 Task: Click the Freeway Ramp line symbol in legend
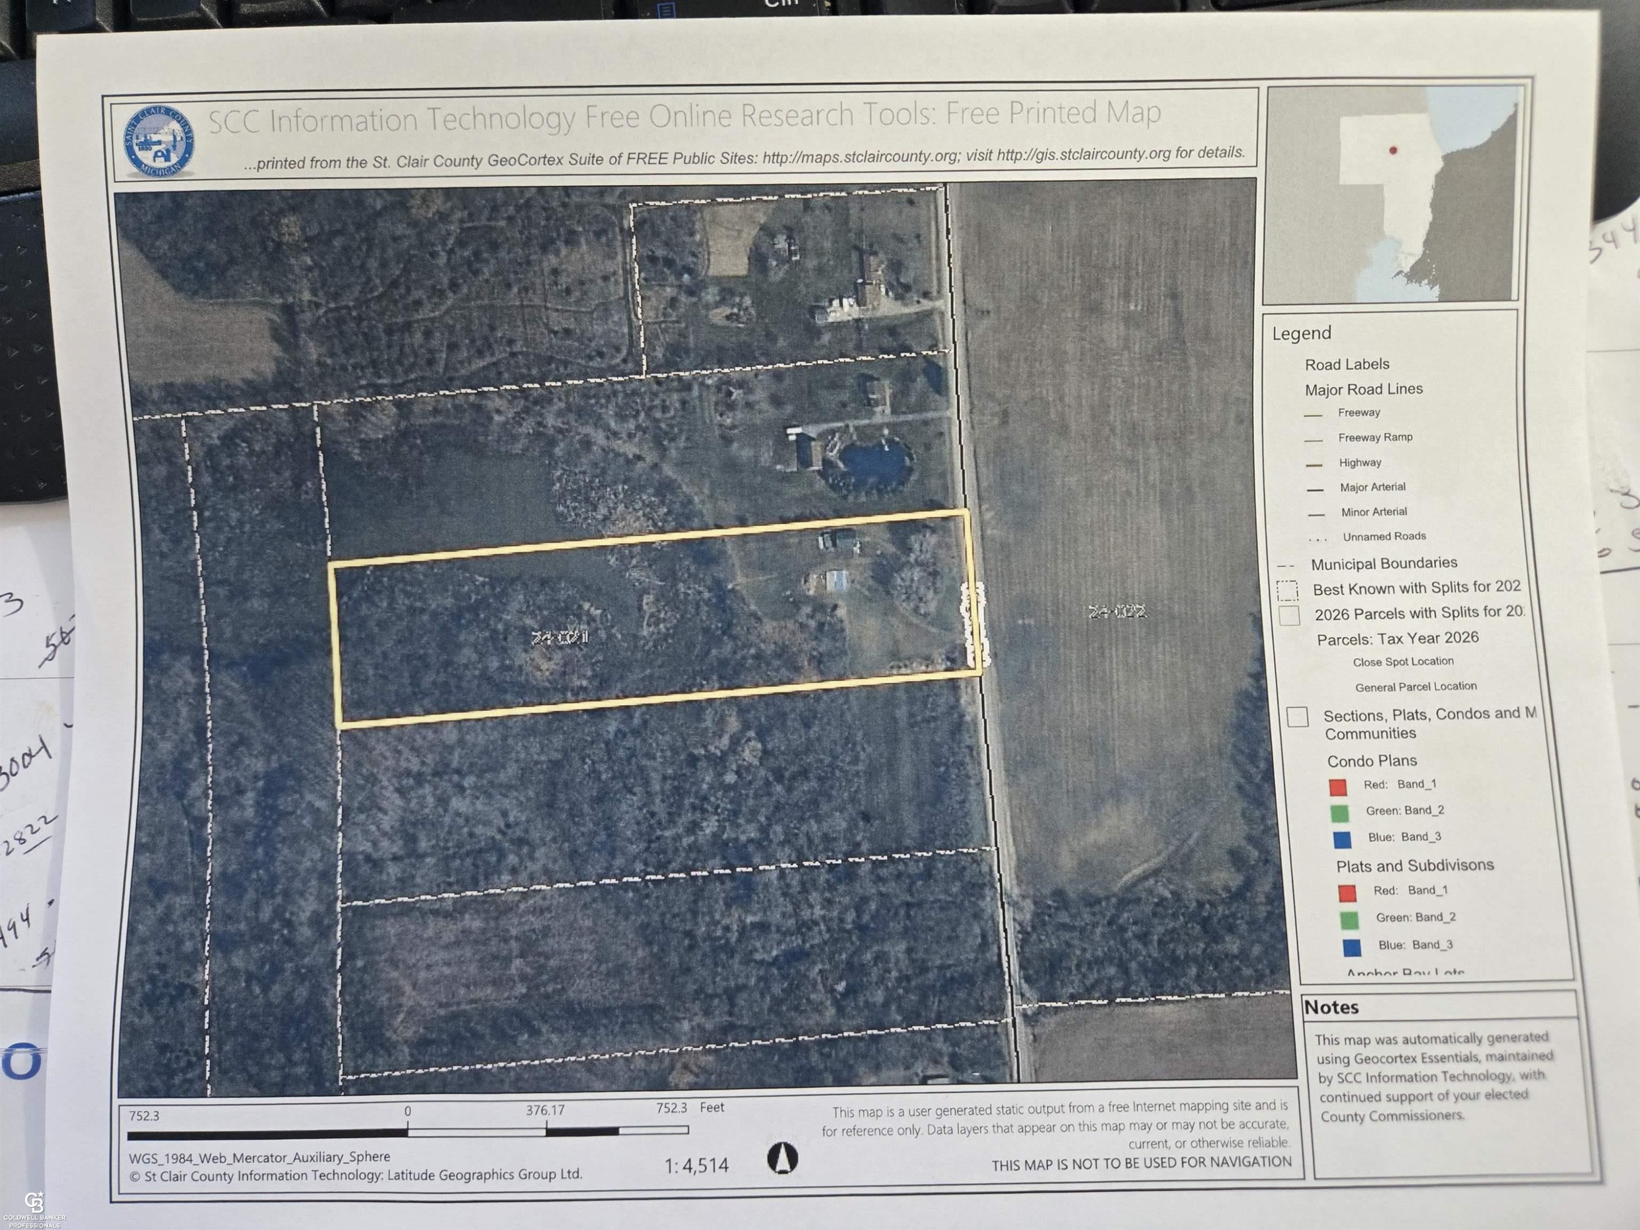[x=1313, y=441]
